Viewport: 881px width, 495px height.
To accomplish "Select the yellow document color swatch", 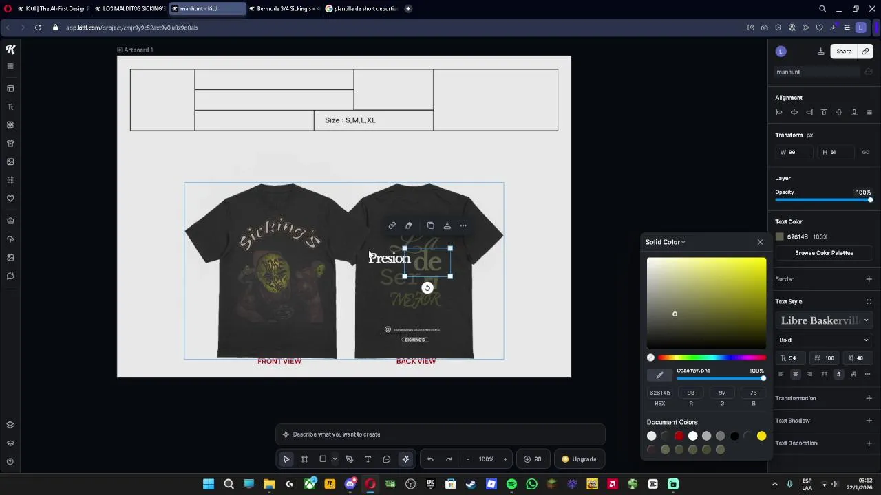I will [x=761, y=436].
